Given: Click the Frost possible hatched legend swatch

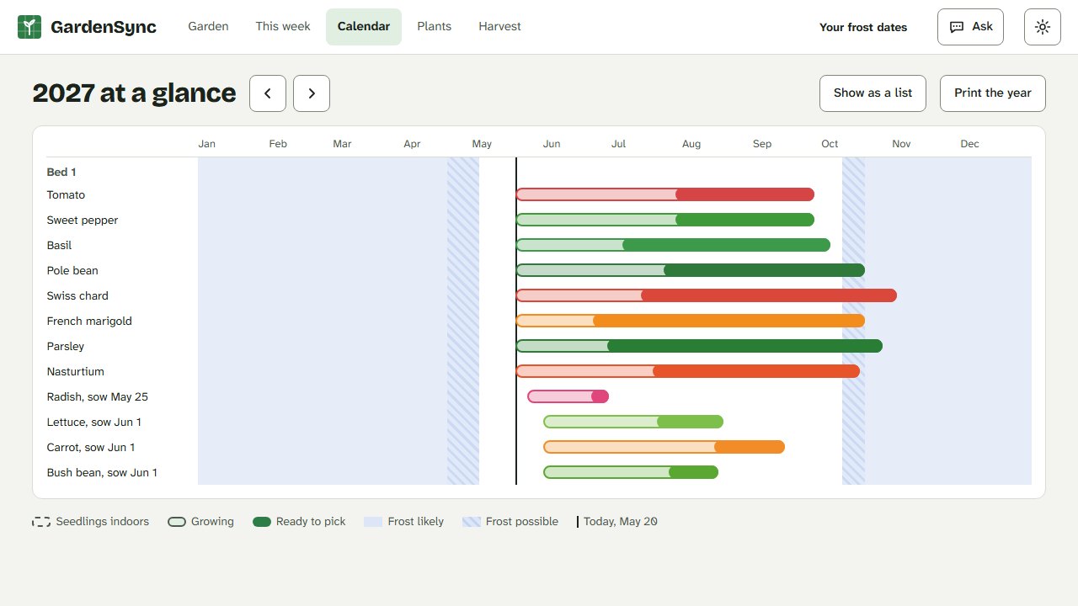Looking at the screenshot, I should (x=472, y=522).
